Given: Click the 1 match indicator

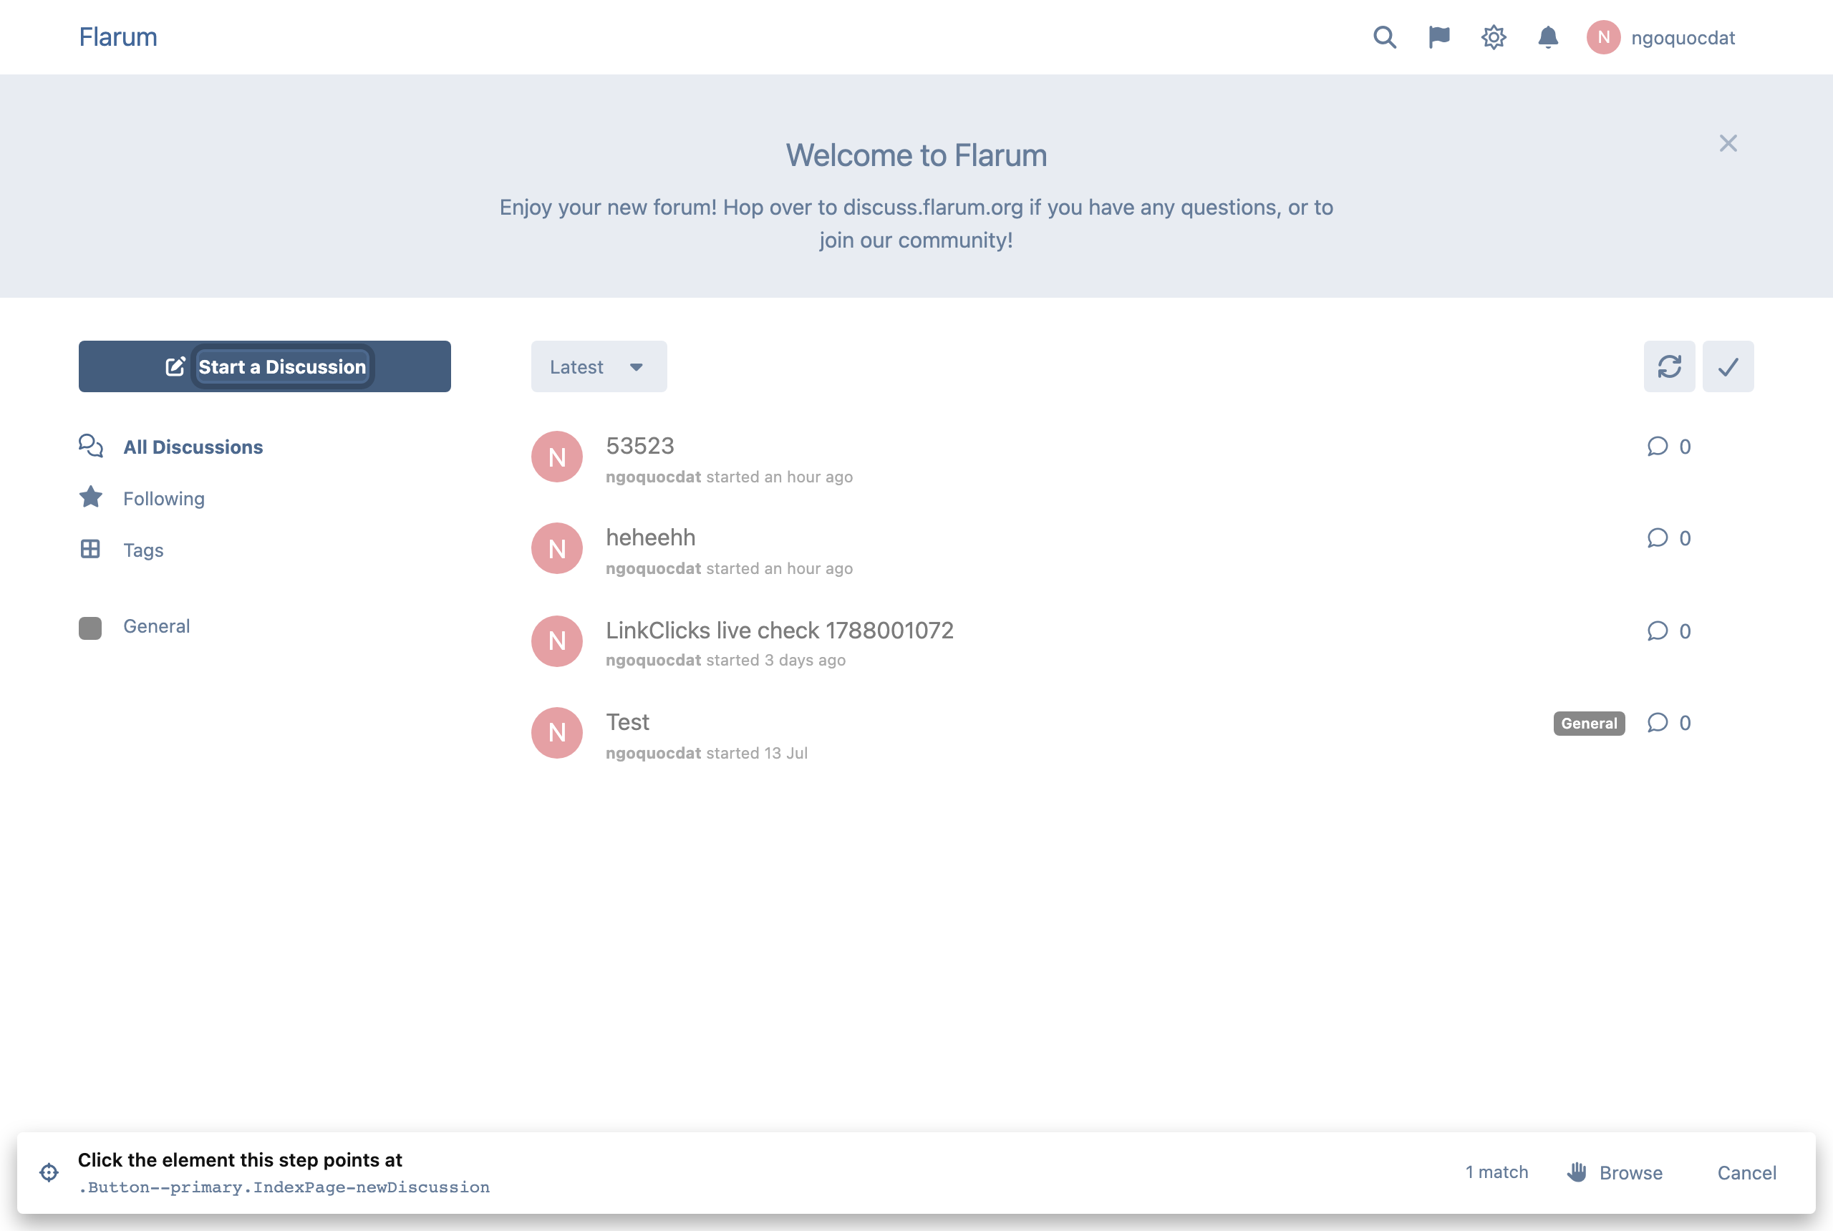Looking at the screenshot, I should [x=1496, y=1172].
